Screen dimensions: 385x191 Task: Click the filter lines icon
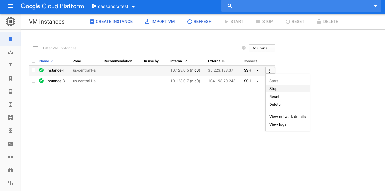[x=36, y=48]
